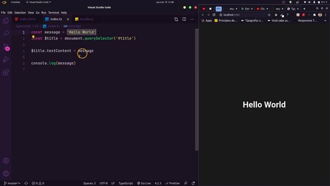
Task: Start the Go Live server
Action: point(144,183)
